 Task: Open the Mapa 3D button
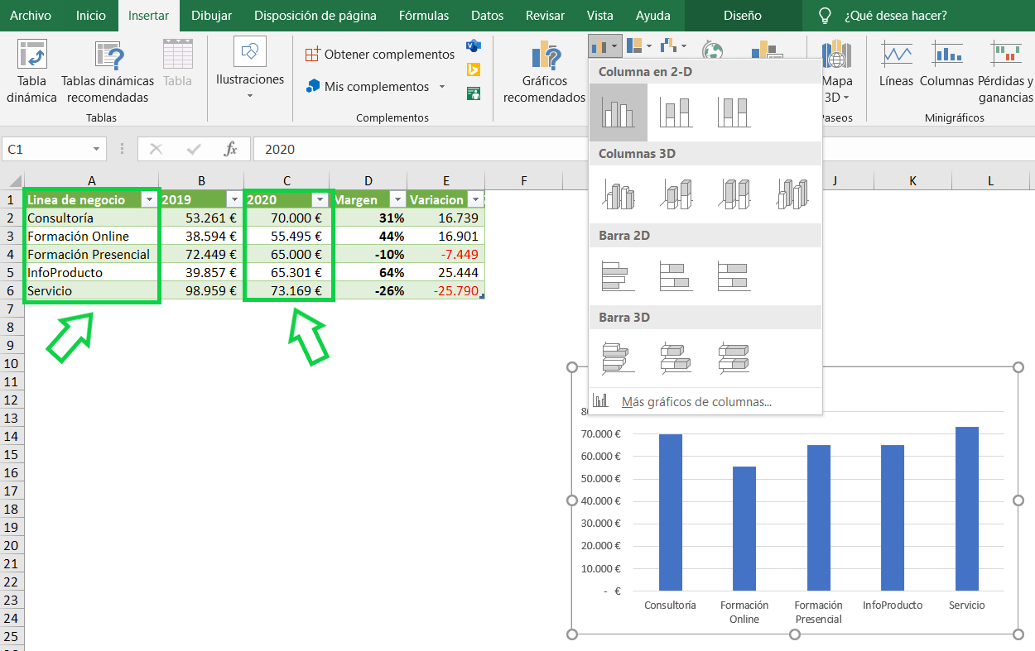click(837, 72)
